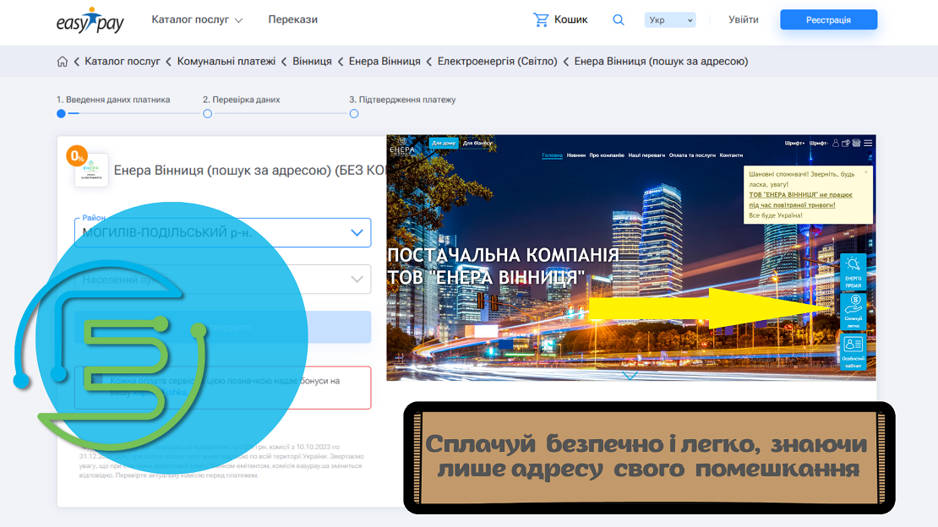This screenshot has height=527, width=938.
Task: Click the label 2. Перевірка даних
Action: point(241,100)
